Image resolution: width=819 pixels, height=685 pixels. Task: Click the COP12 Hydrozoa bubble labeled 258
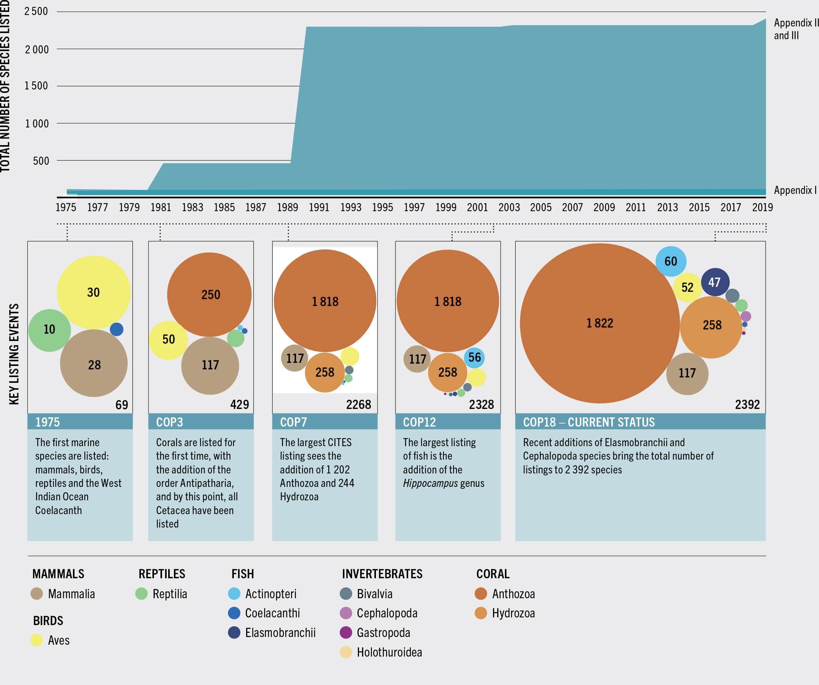(448, 372)
